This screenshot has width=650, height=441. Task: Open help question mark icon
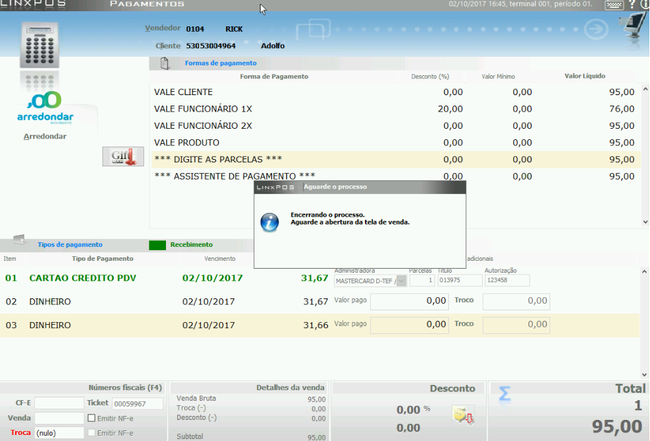click(x=631, y=5)
